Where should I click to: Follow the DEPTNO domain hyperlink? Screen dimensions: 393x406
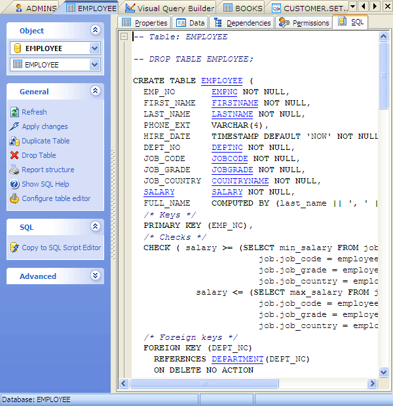(x=227, y=147)
